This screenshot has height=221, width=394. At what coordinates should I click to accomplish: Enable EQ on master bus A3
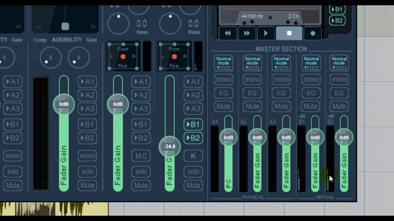pos(281,93)
